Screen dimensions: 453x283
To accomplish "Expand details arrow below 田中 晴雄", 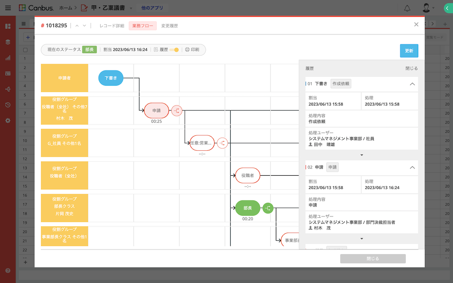I will click(361, 155).
